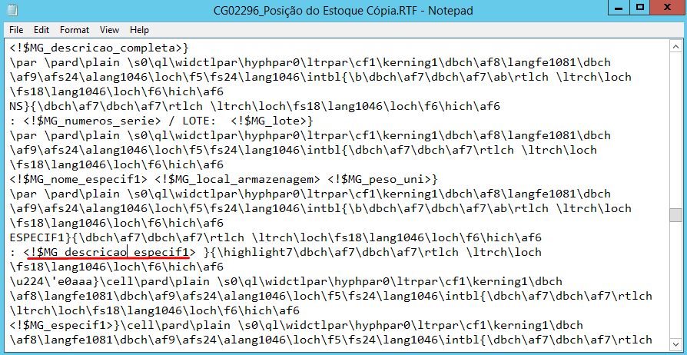Click the vertical scrollbar thumb

pyautogui.click(x=675, y=215)
